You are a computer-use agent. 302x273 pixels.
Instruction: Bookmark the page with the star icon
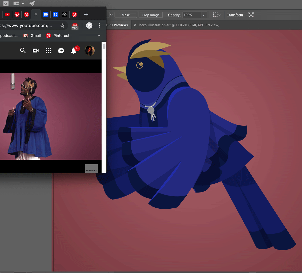[x=62, y=25]
